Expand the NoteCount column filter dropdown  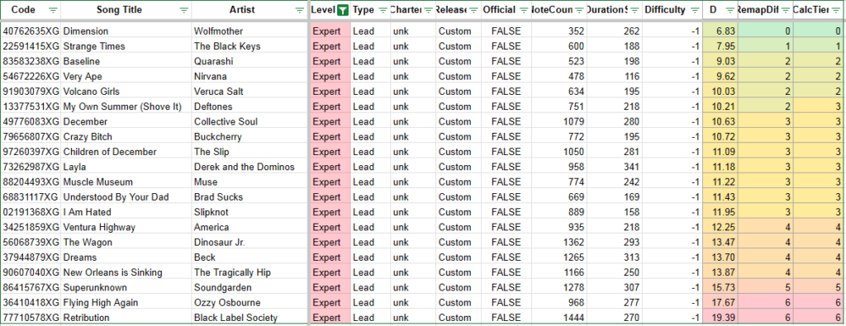(579, 10)
